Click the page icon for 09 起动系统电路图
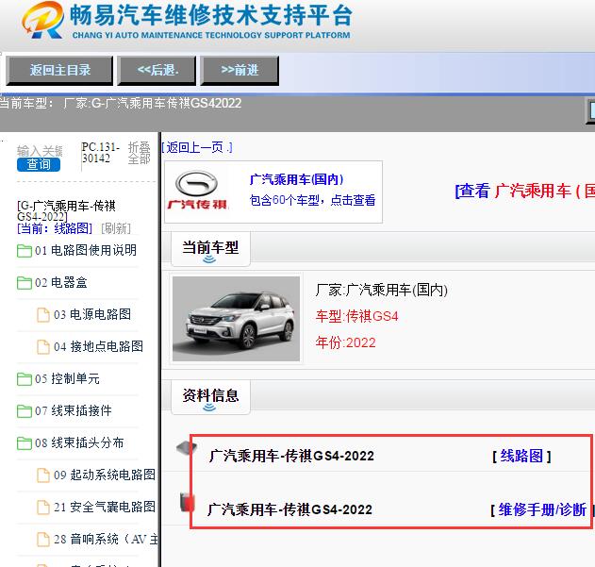 42,475
